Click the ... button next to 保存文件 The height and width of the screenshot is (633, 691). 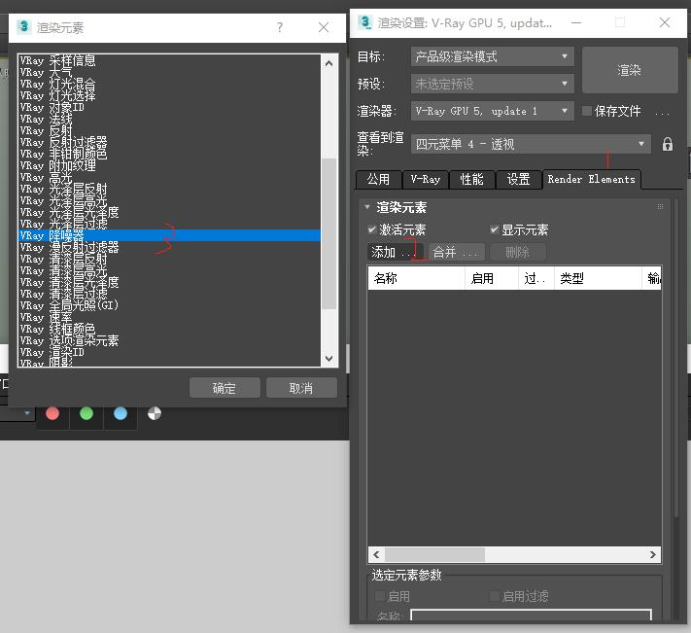click(x=662, y=113)
